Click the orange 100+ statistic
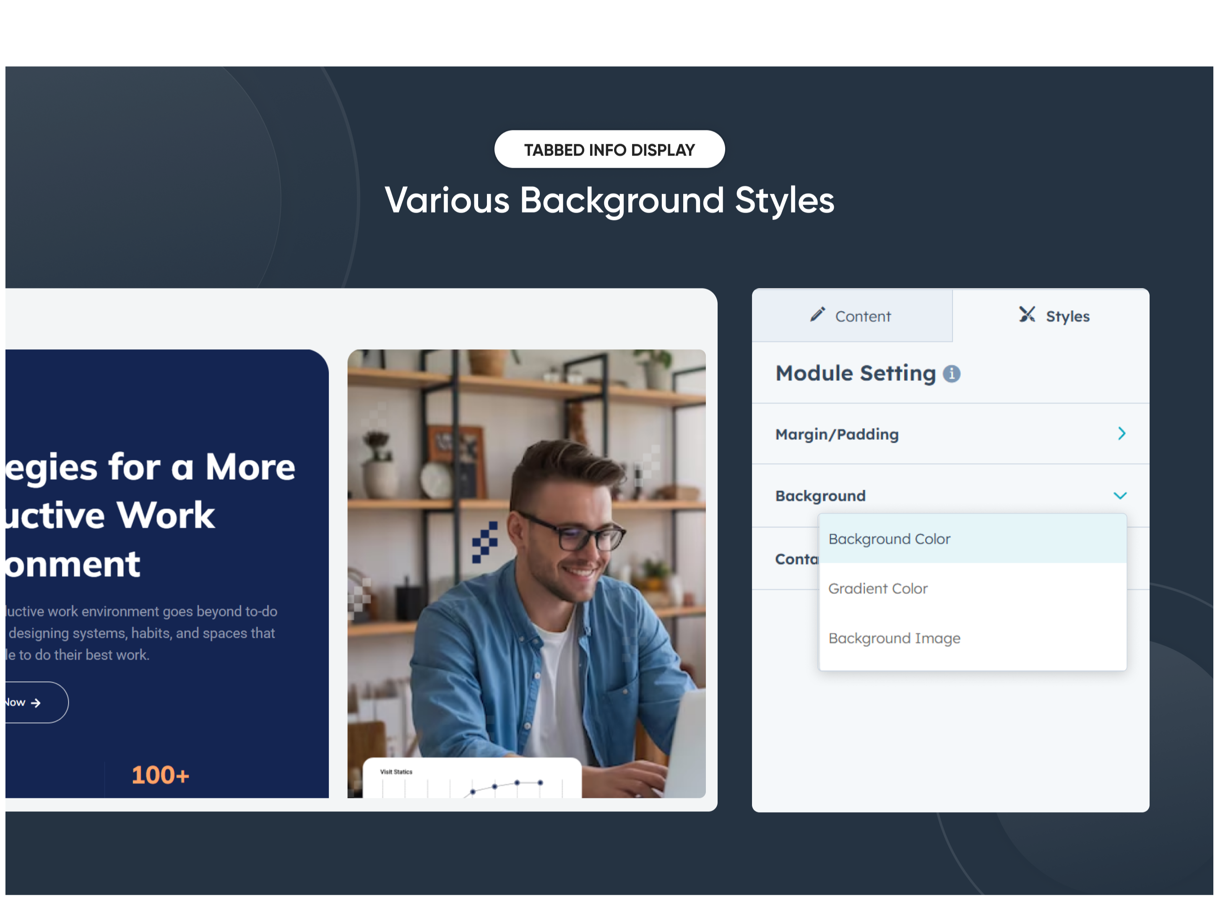 pyautogui.click(x=160, y=775)
